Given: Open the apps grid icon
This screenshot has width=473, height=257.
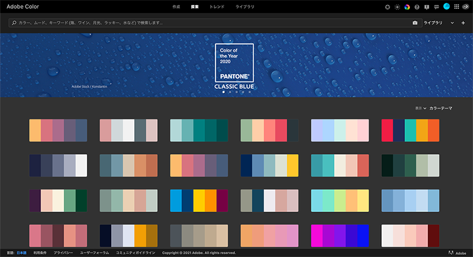Looking at the screenshot, I should point(457,7).
